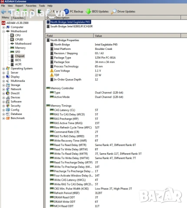Select the SPD memory icon in the tree
187x208 pixels.
coord(12,52)
